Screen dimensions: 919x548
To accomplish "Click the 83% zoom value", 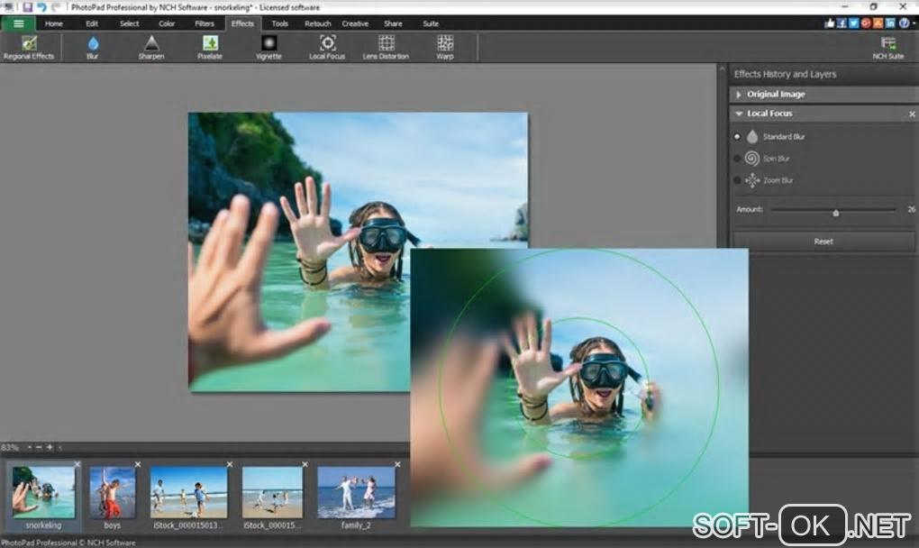I will 10,447.
